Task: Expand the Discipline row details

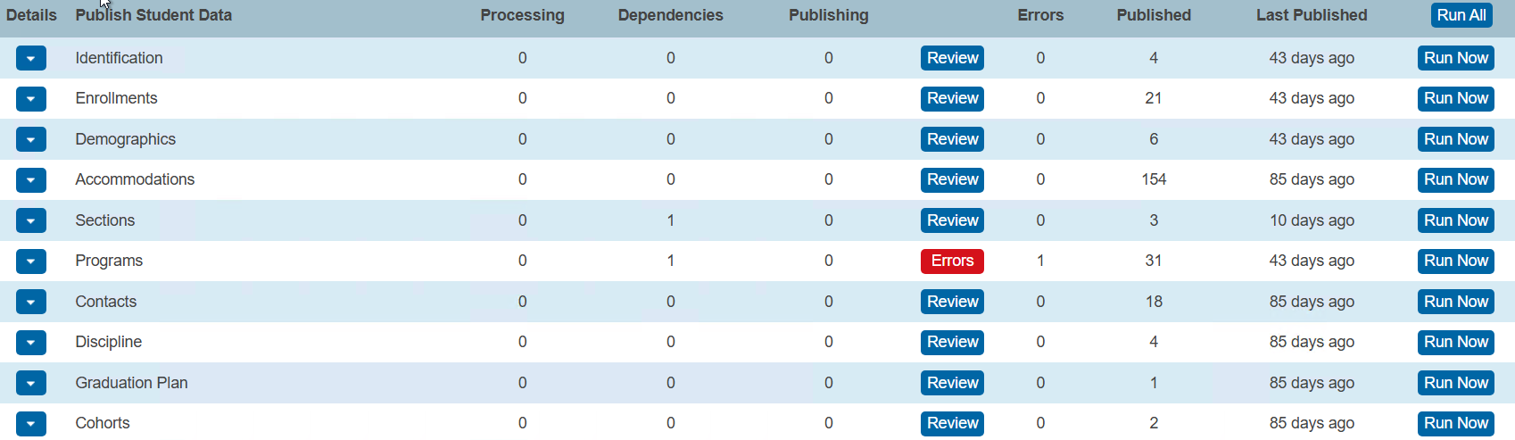Action: [30, 342]
